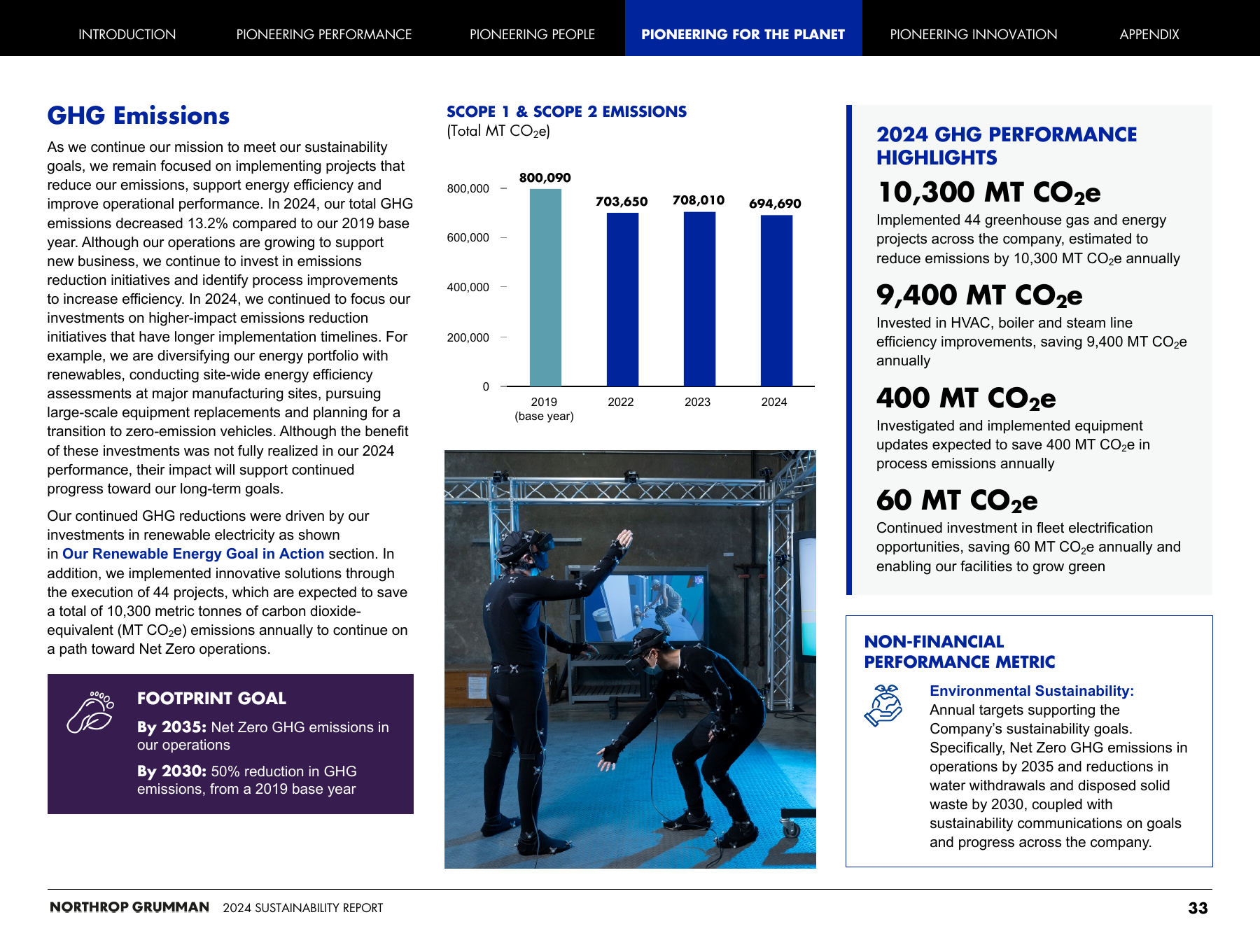The width and height of the screenshot is (1260, 945).
Task: Click the 703,650 bar value label
Action: (x=622, y=202)
